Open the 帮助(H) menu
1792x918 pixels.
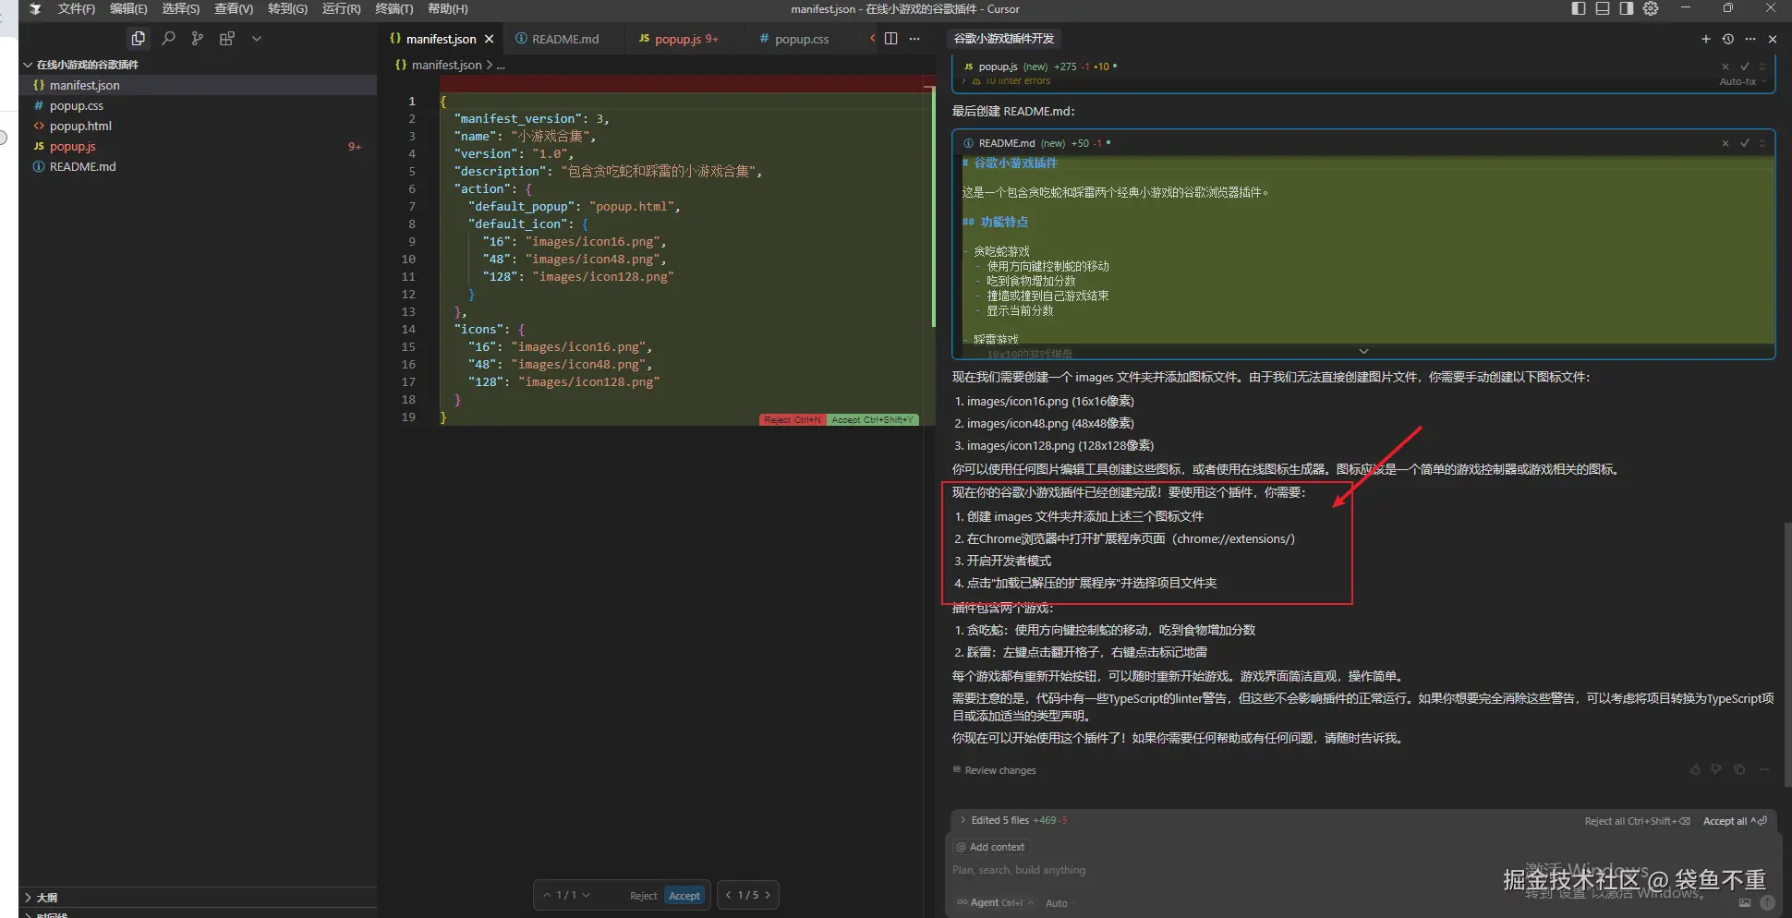click(448, 8)
